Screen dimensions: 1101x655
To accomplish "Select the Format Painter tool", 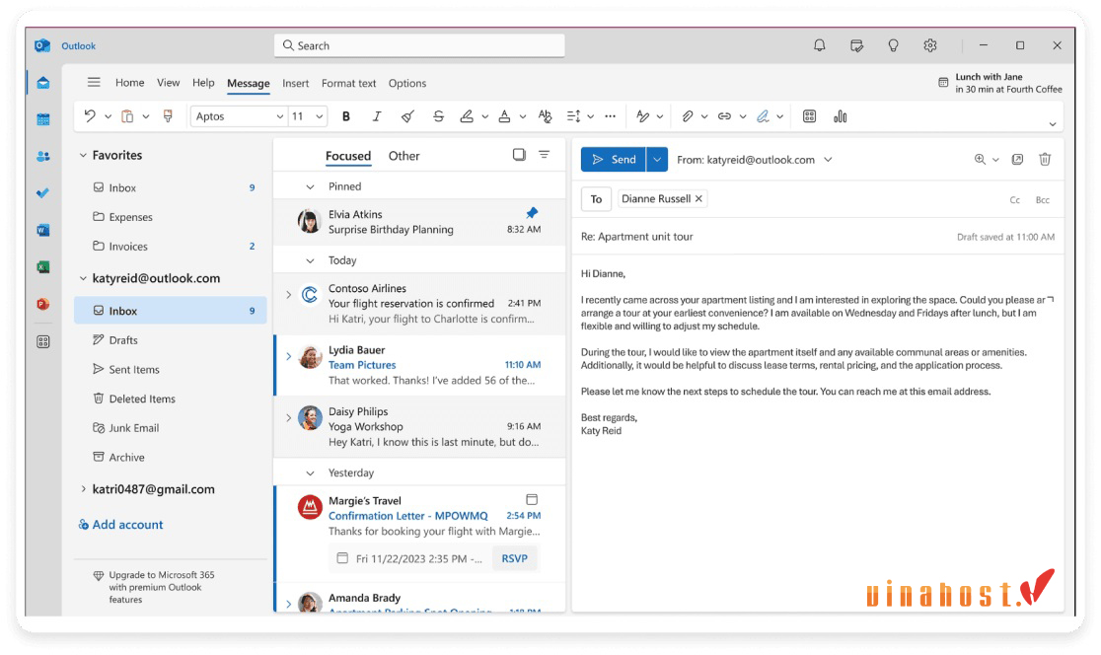I will tap(168, 116).
